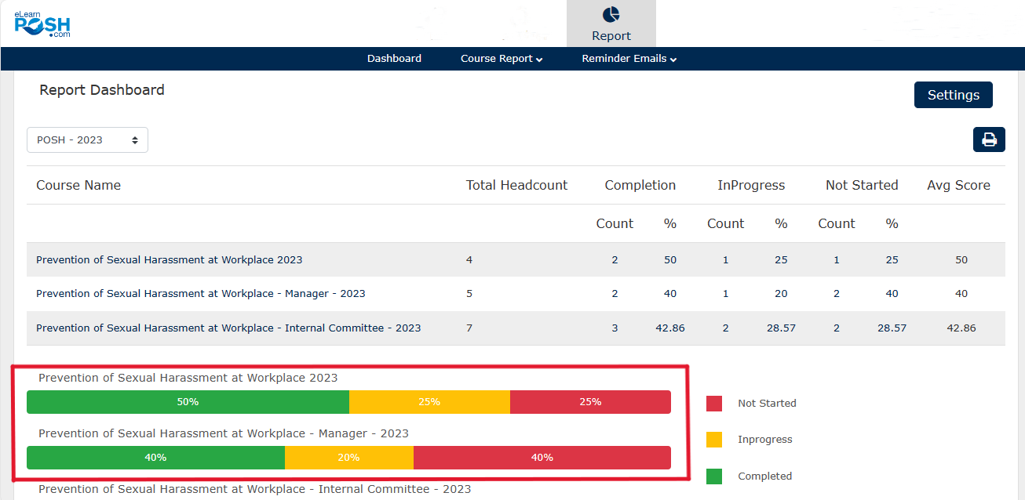This screenshot has width=1025, height=500.
Task: Click the Report pie chart icon
Action: (x=611, y=15)
